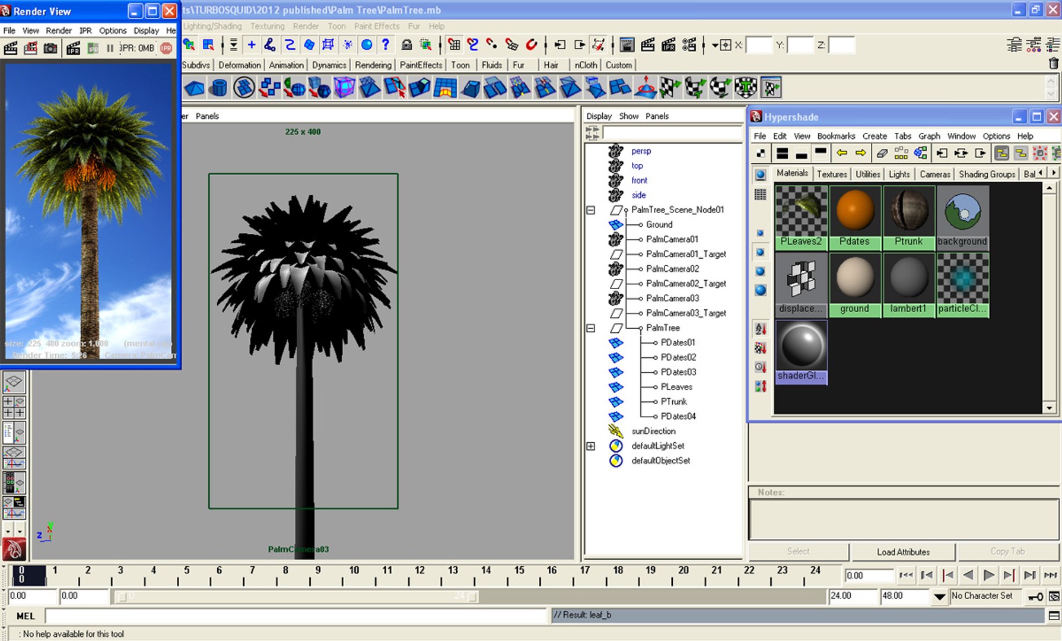The image size is (1062, 641).
Task: Open the input field mode dropdown near X
Action: (x=715, y=45)
